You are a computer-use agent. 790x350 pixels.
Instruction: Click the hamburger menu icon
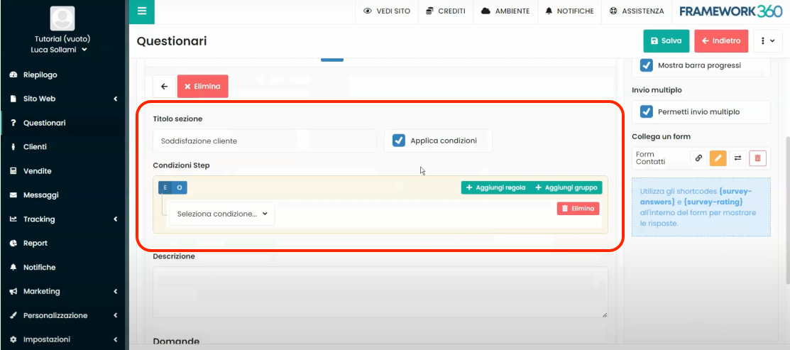pos(142,11)
